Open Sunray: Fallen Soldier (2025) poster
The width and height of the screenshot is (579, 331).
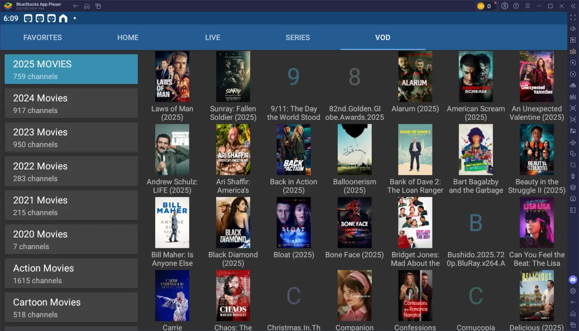point(233,76)
